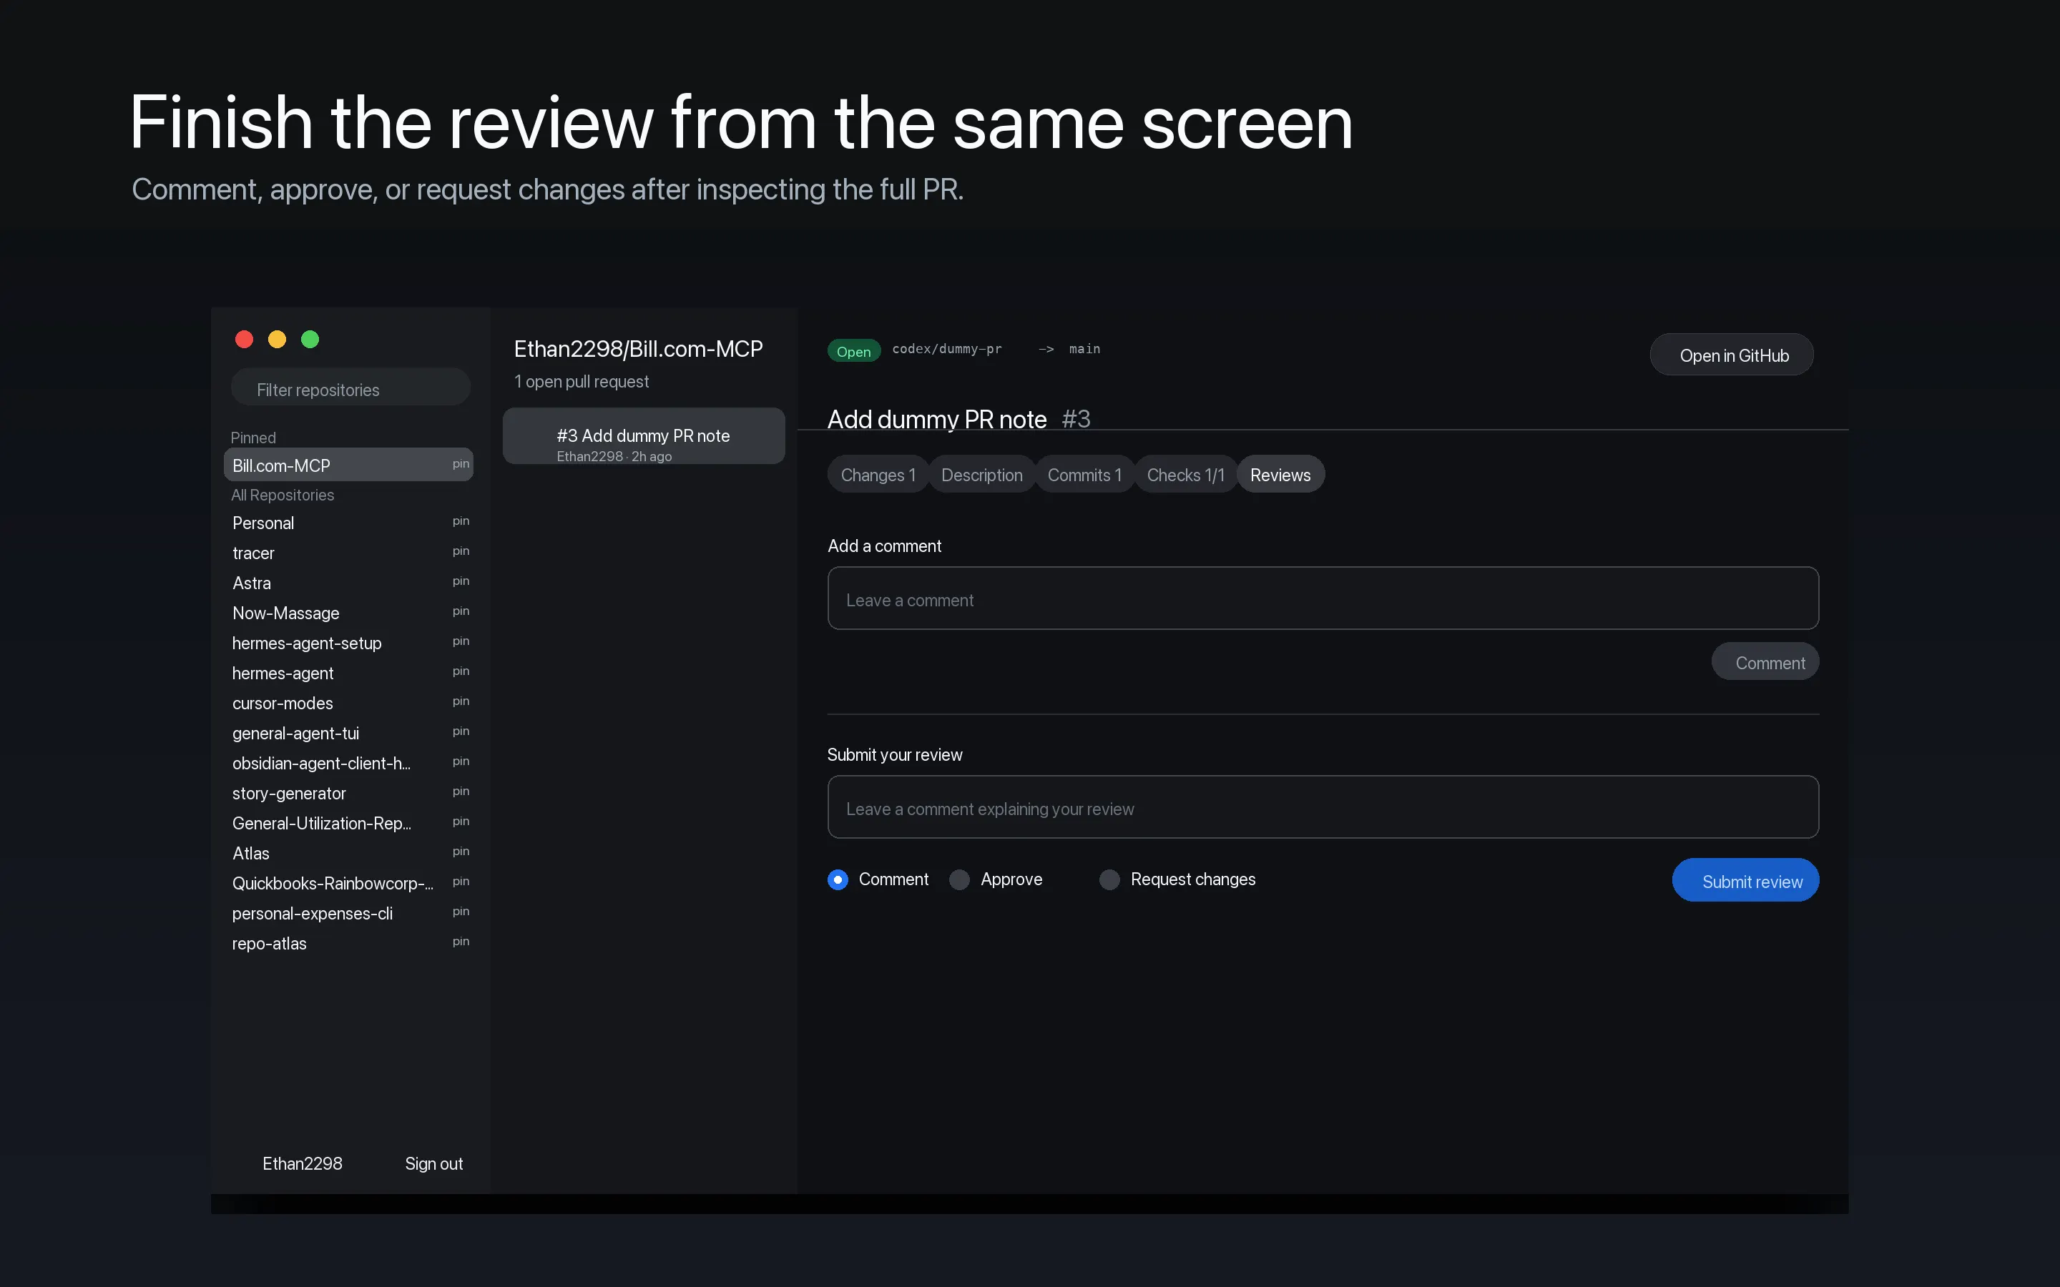Pin the repo-atlas repository
This screenshot has width=2060, height=1287.
(461, 942)
